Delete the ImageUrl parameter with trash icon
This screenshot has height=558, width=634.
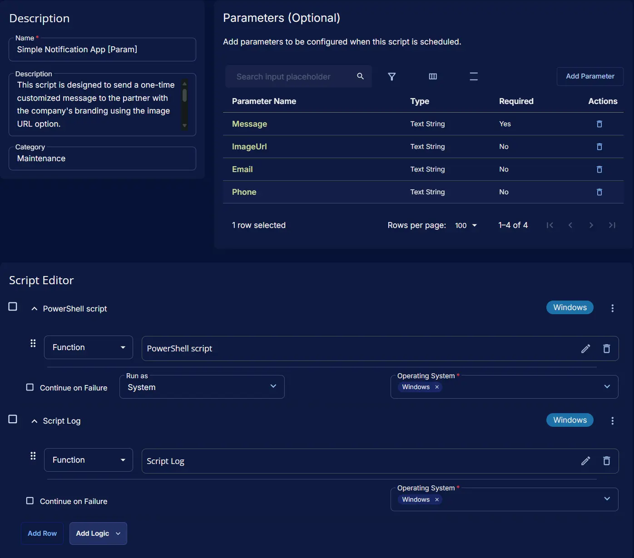[x=599, y=147]
